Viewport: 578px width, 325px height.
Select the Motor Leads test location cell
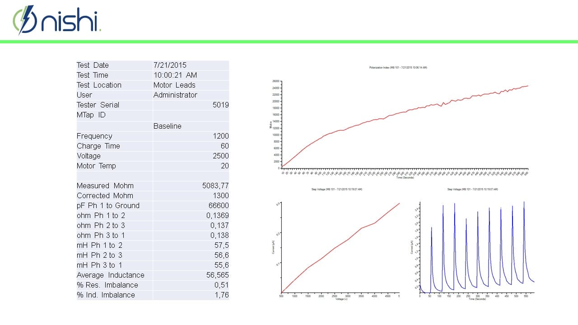click(x=173, y=85)
